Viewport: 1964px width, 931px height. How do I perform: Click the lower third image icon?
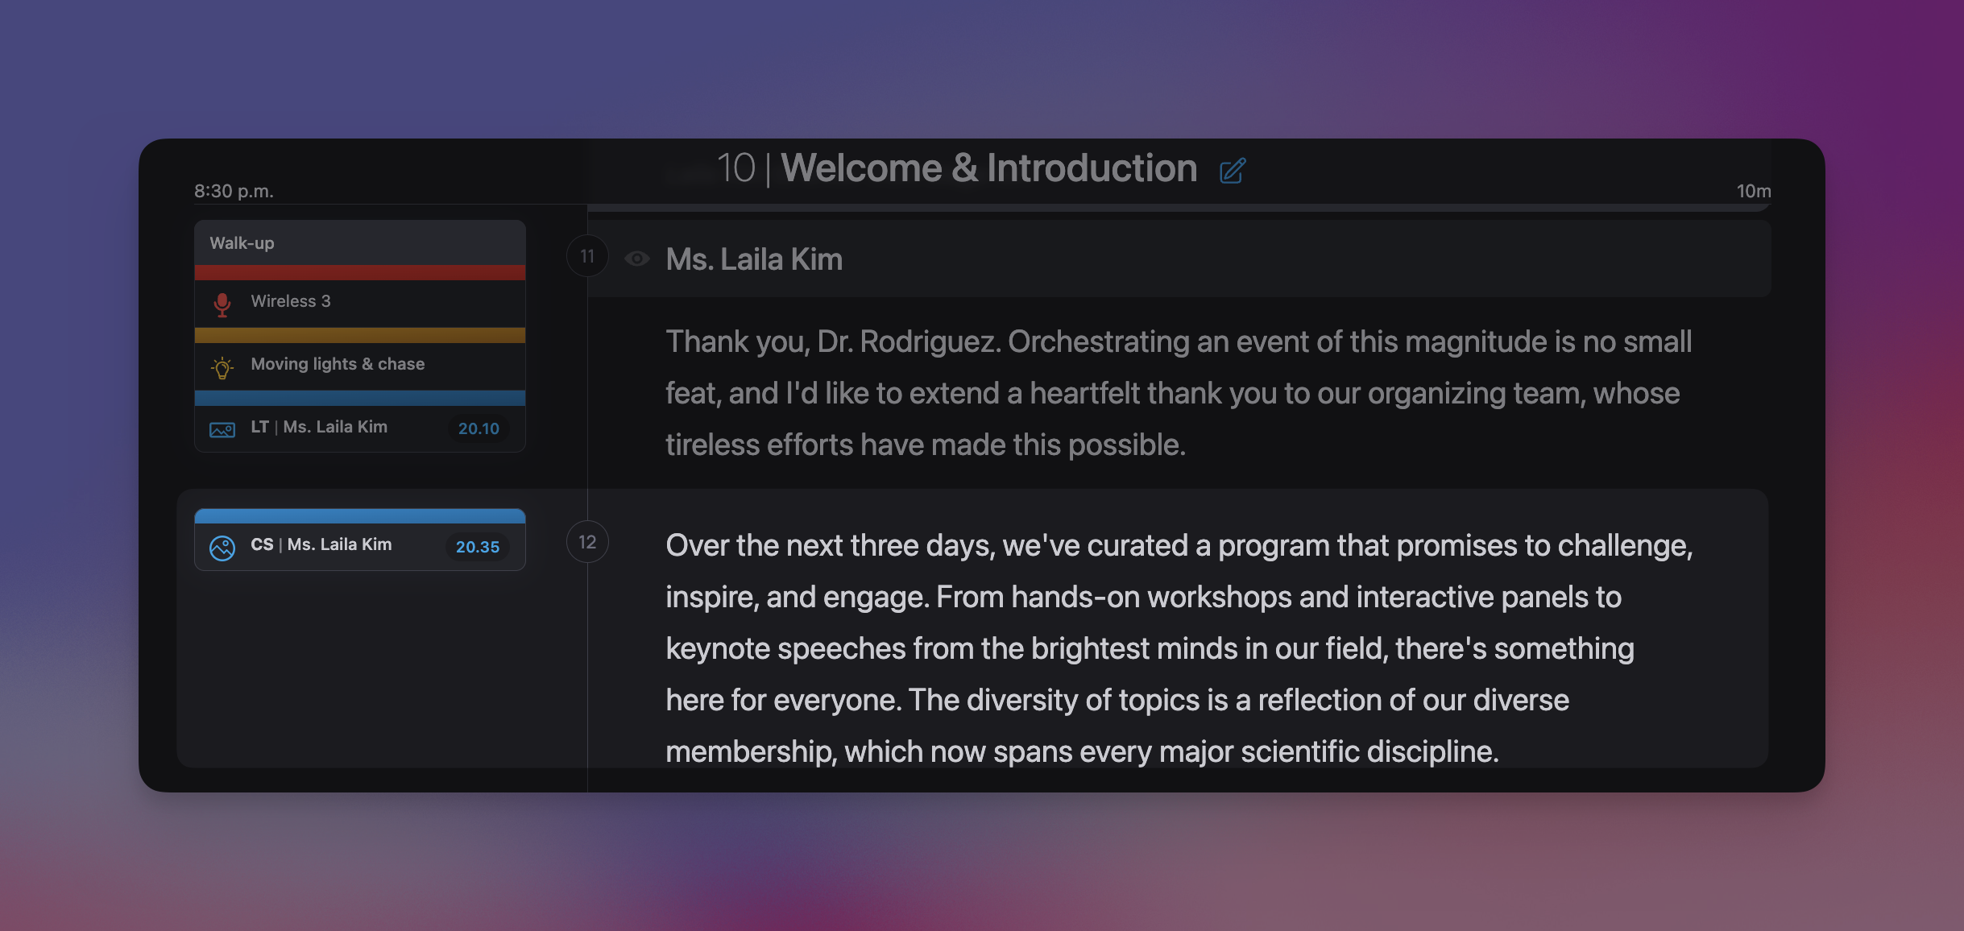pyautogui.click(x=222, y=429)
